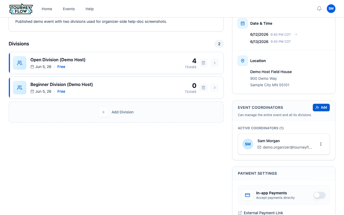The image size is (344, 215).
Task: Click the External Payment Link icon
Action: point(240,213)
